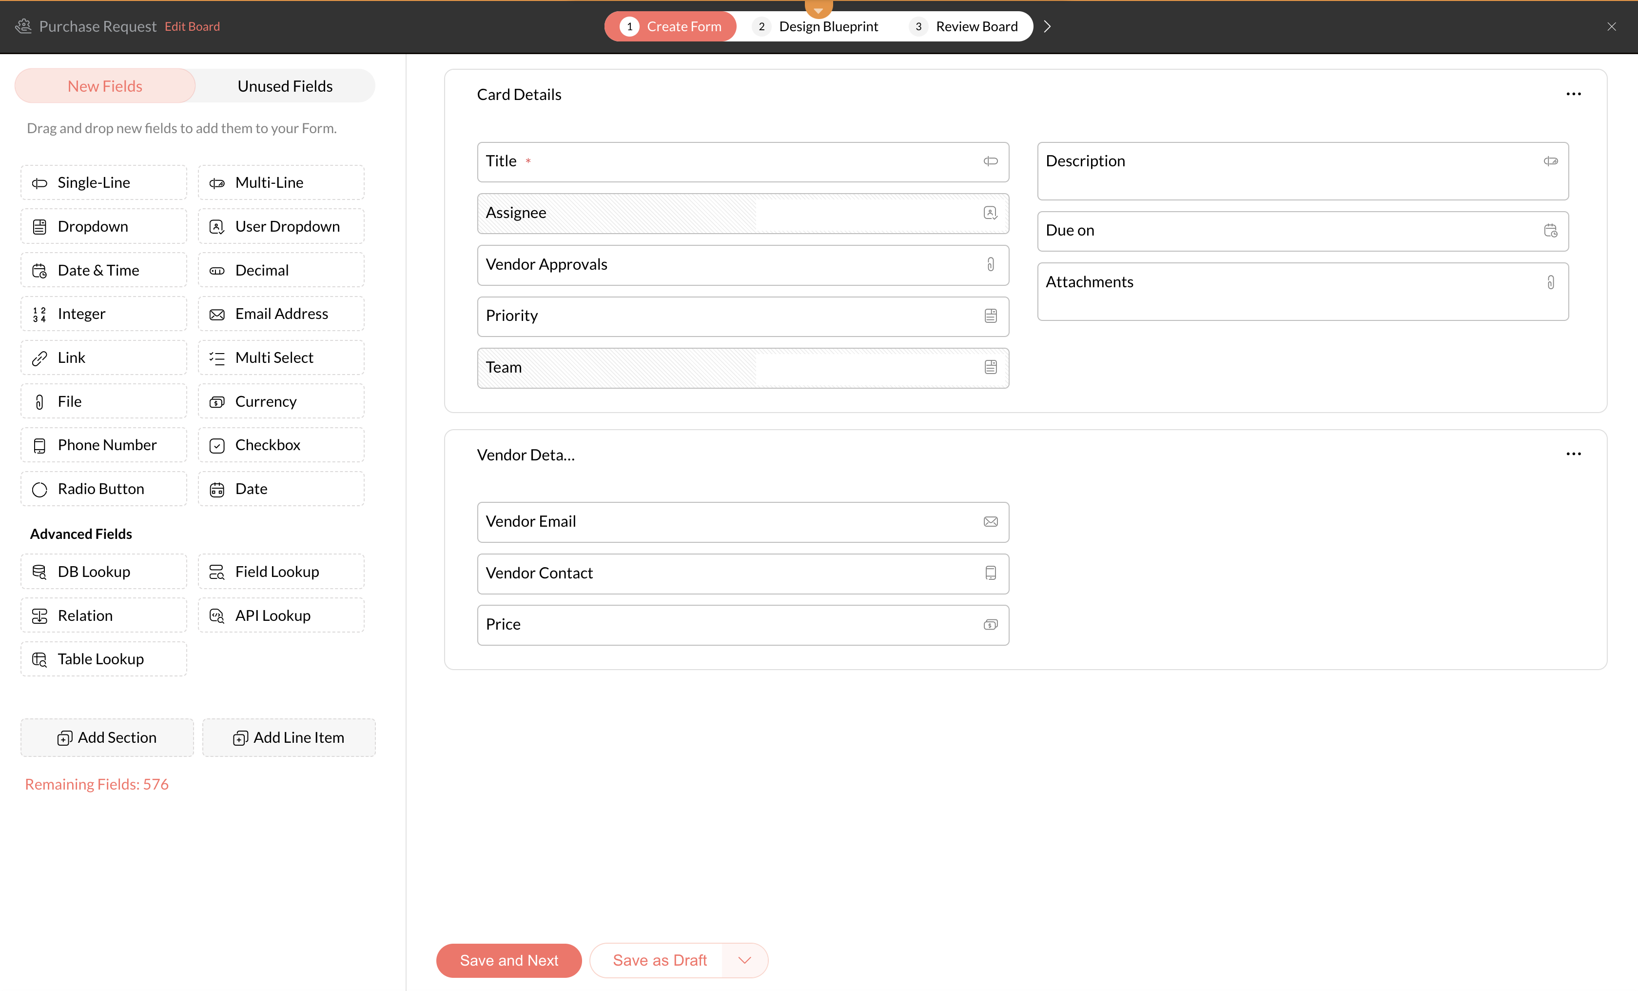
Task: Click the Link field icon
Action: click(39, 358)
